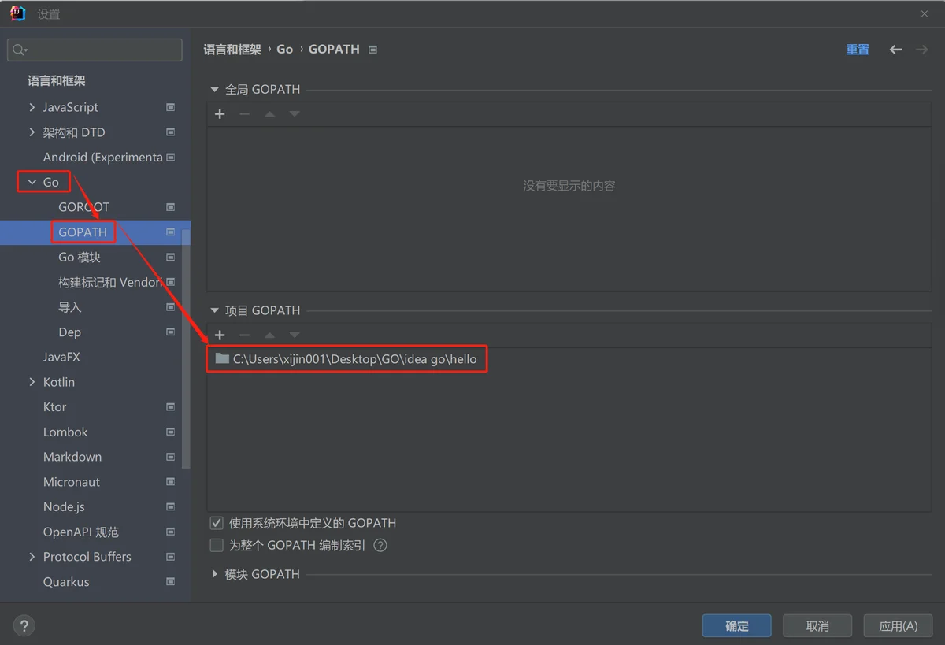Screen dimensions: 945x645
Task: Select Go 模块 settings page
Action: pos(80,257)
